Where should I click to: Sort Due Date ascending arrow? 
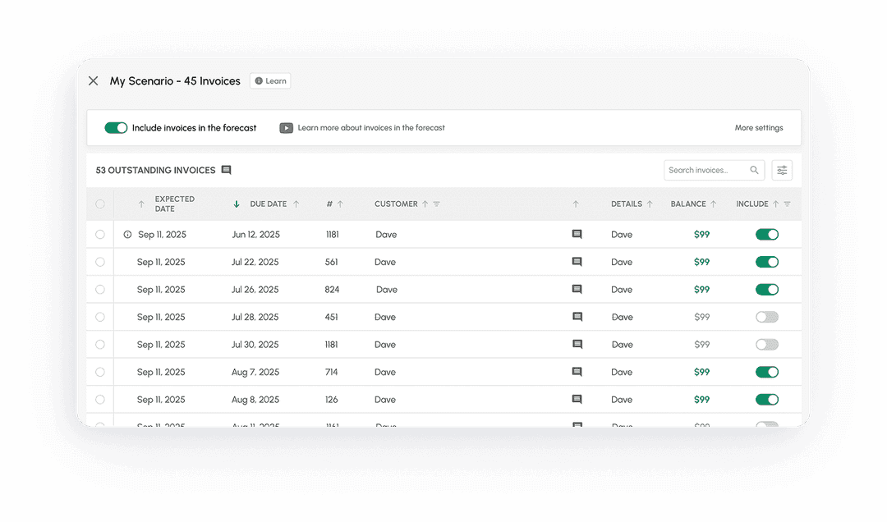pyautogui.click(x=296, y=204)
